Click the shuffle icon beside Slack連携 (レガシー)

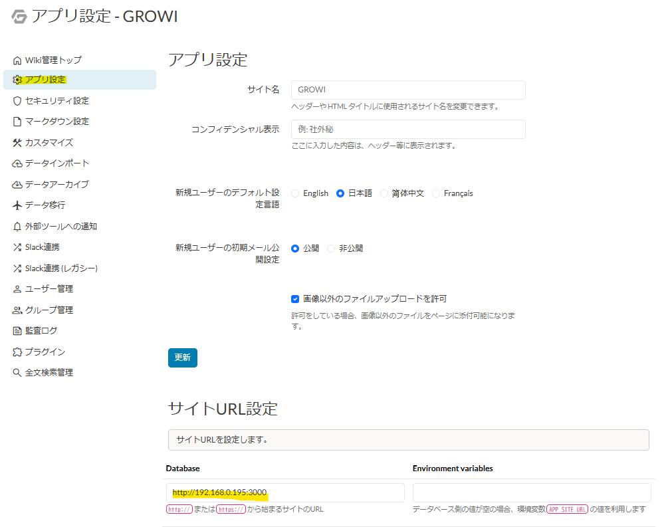(17, 268)
